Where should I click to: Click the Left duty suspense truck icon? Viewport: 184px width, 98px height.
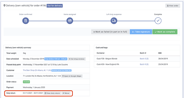(114, 21)
